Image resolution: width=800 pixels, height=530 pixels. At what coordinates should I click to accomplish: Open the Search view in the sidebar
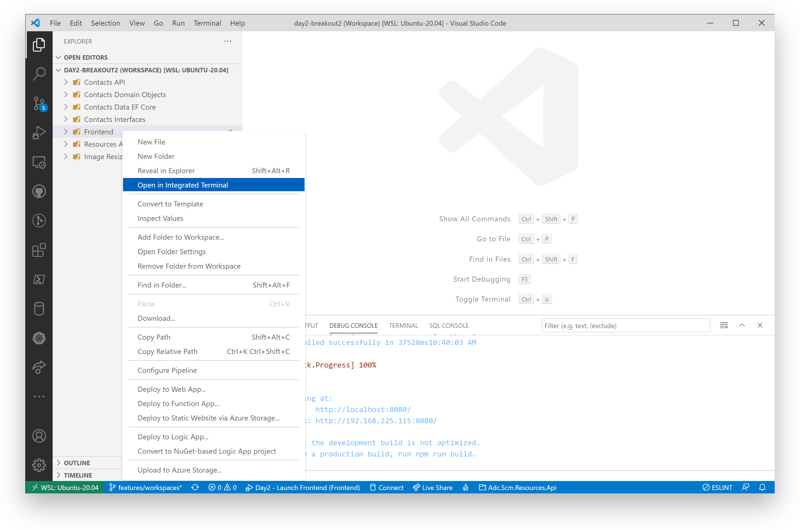(x=39, y=74)
